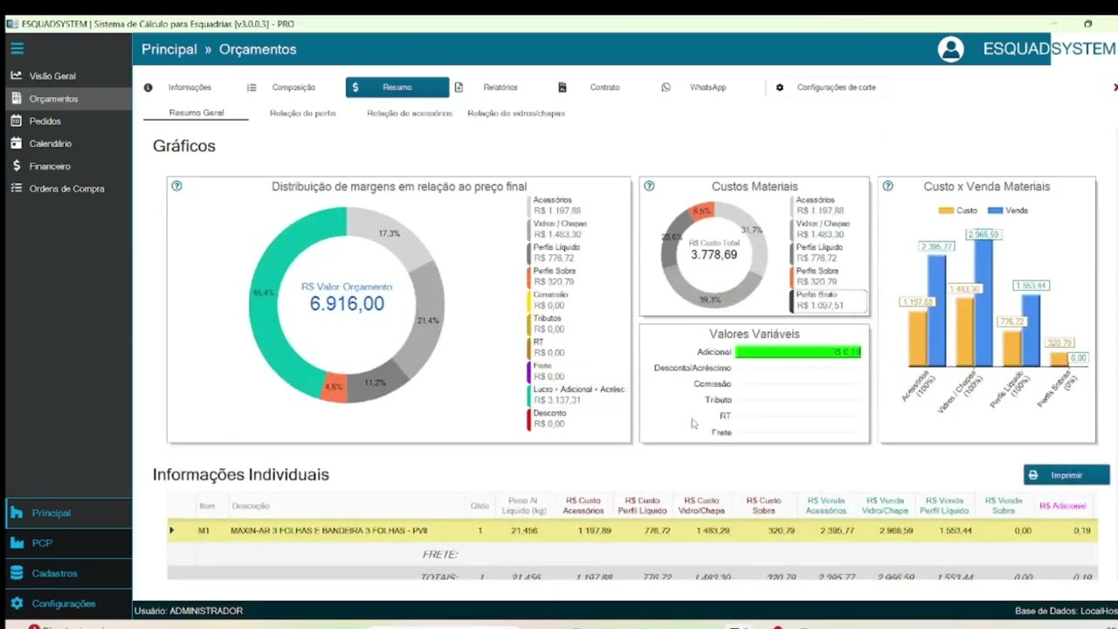Click the PCP factory icon
Image resolution: width=1118 pixels, height=629 pixels.
[x=17, y=543]
